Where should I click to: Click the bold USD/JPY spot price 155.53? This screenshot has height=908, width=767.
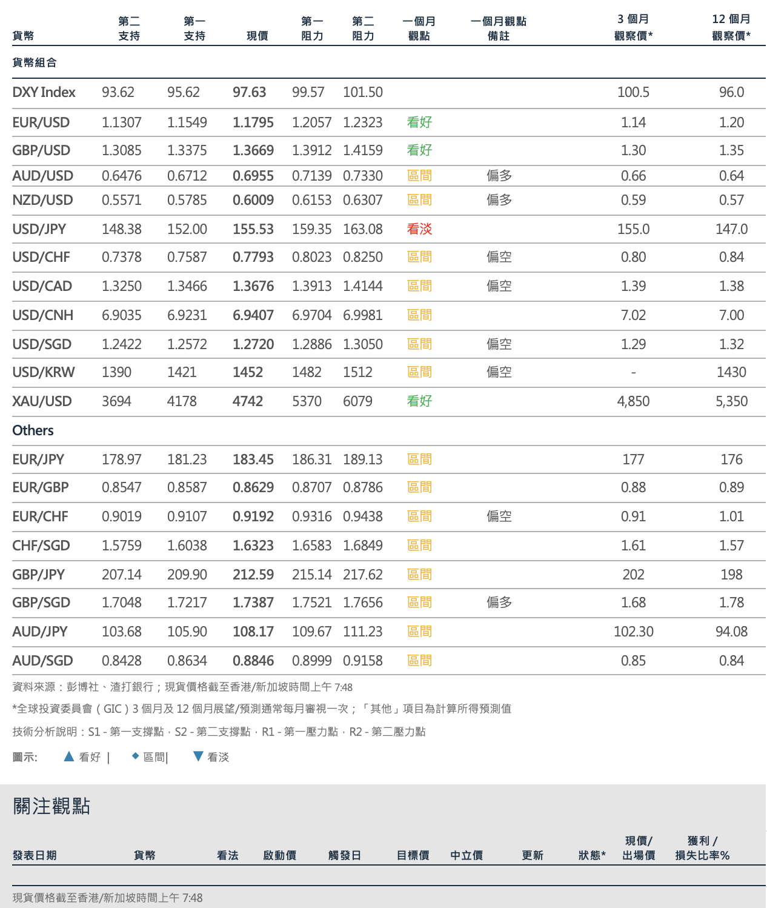point(253,229)
